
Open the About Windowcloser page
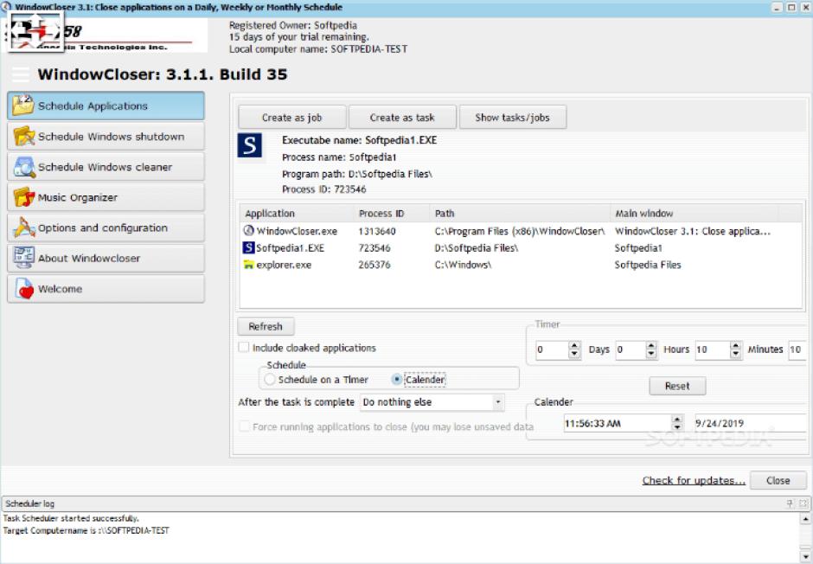pos(106,258)
